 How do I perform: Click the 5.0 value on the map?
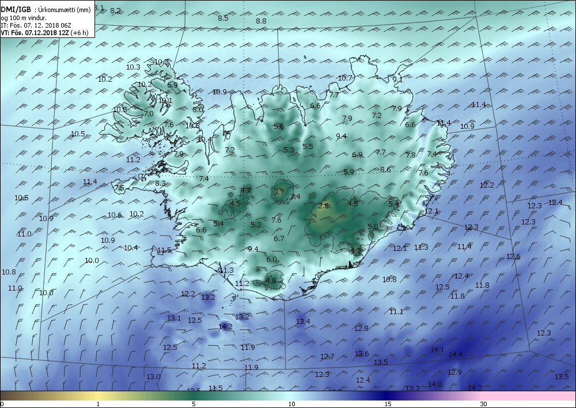pyautogui.click(x=373, y=226)
